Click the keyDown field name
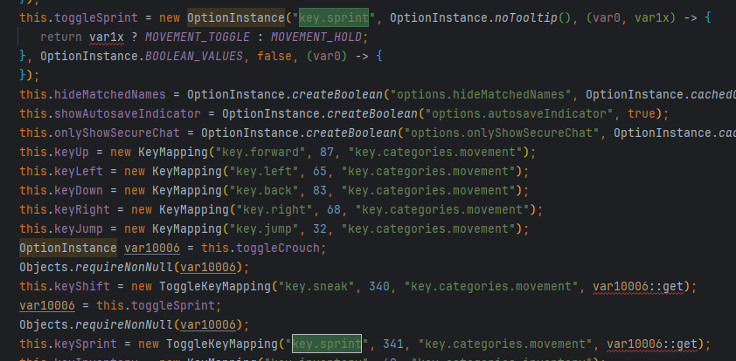This screenshot has width=736, height=361. tap(79, 191)
